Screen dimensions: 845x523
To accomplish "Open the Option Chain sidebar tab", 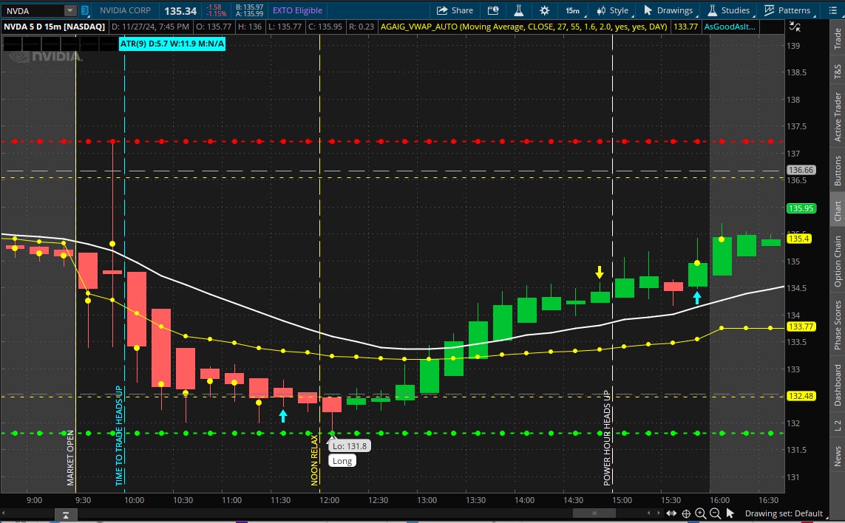I will click(x=838, y=261).
